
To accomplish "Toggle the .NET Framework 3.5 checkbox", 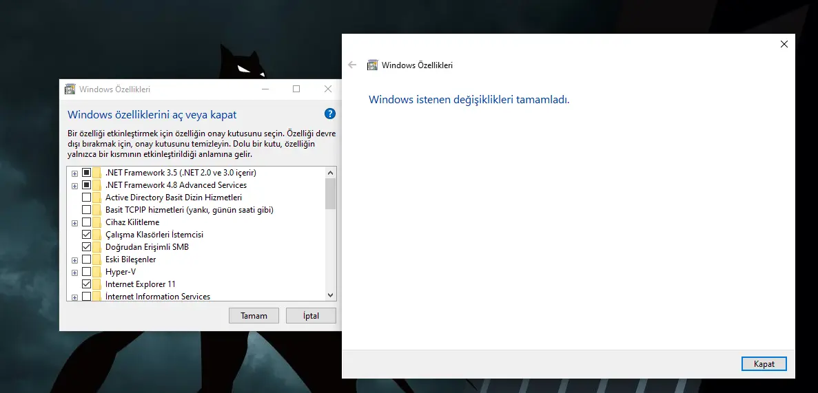I will click(87, 173).
